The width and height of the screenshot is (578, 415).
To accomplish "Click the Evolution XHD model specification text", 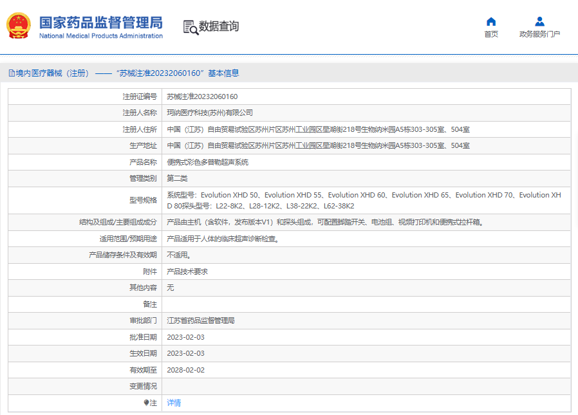I will 364,201.
